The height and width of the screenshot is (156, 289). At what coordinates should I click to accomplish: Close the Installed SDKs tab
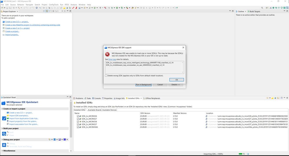coord(141,98)
